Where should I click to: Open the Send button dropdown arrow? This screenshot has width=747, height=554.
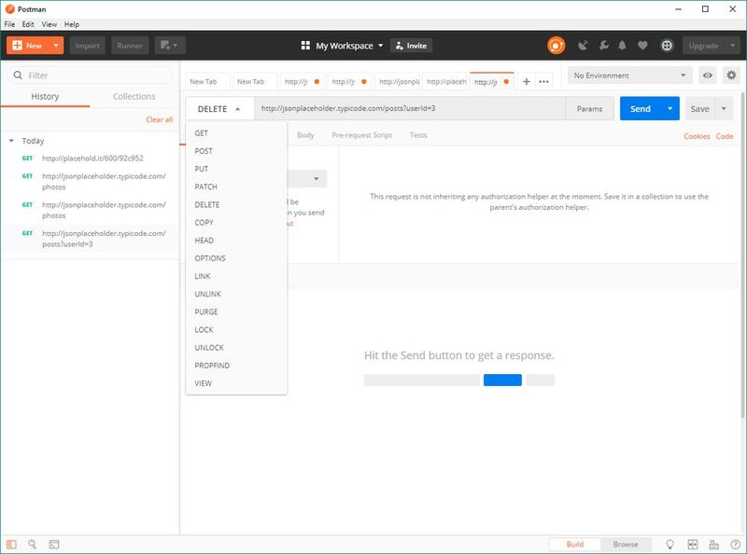click(x=669, y=108)
